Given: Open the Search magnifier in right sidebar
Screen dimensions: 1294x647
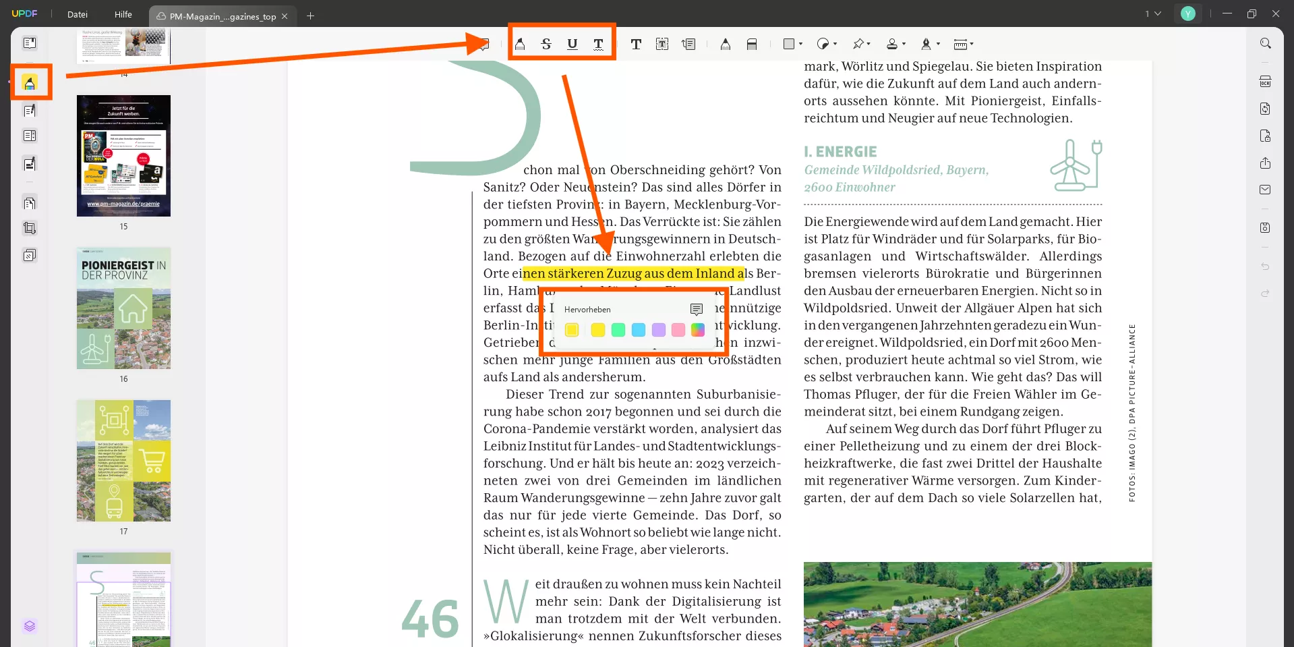Looking at the screenshot, I should tap(1266, 43).
